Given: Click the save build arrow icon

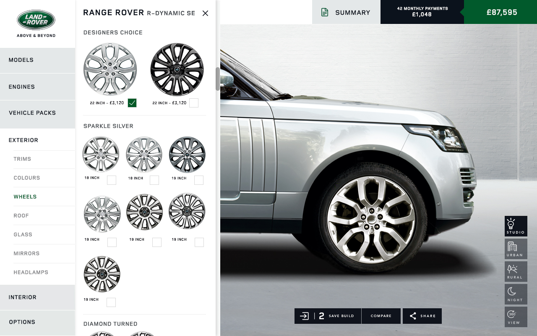Looking at the screenshot, I should (x=305, y=316).
